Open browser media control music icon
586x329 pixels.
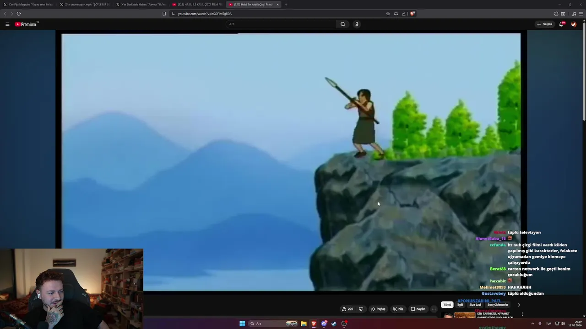[574, 14]
